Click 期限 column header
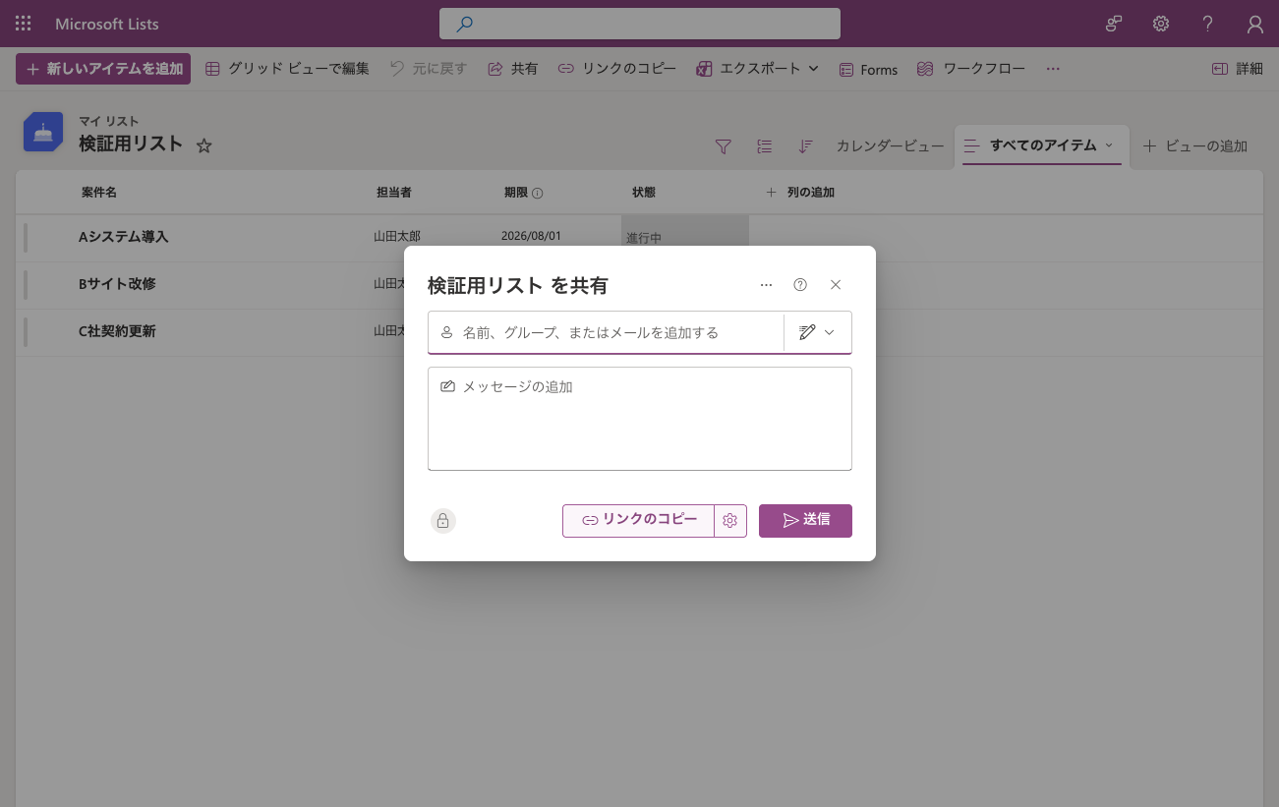This screenshot has height=807, width=1279. tap(516, 193)
